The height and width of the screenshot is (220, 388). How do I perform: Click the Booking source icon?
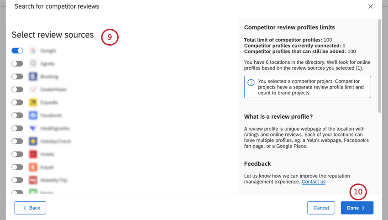(33, 77)
